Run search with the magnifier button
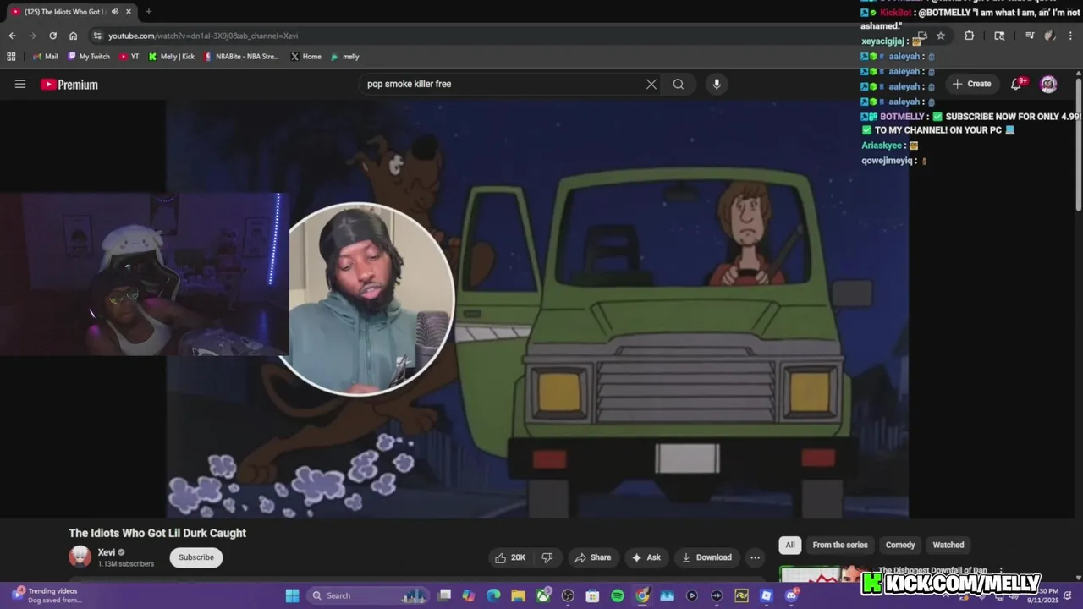Viewport: 1083px width, 609px height. click(679, 84)
